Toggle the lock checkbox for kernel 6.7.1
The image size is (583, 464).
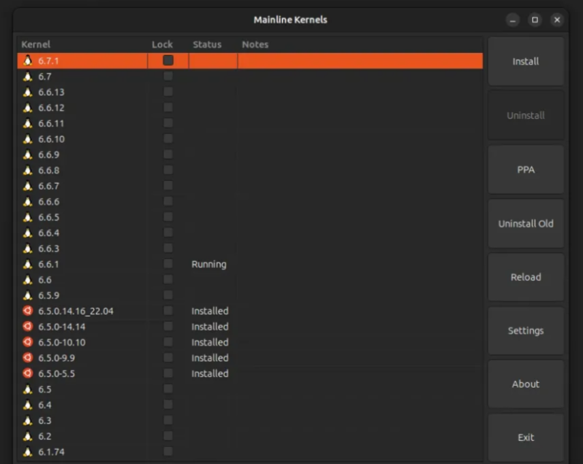point(168,60)
